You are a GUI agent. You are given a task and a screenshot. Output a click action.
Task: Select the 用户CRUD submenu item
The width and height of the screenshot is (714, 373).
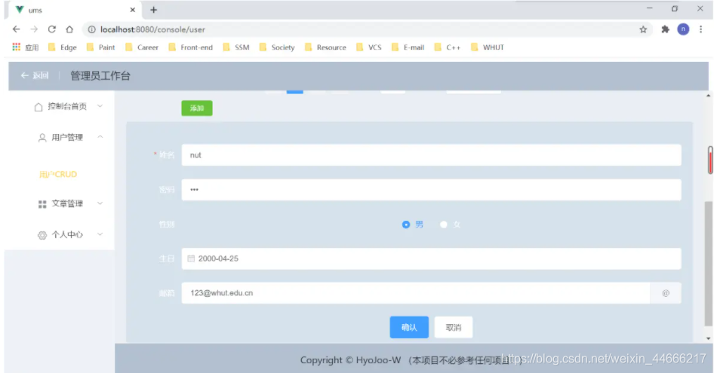58,174
